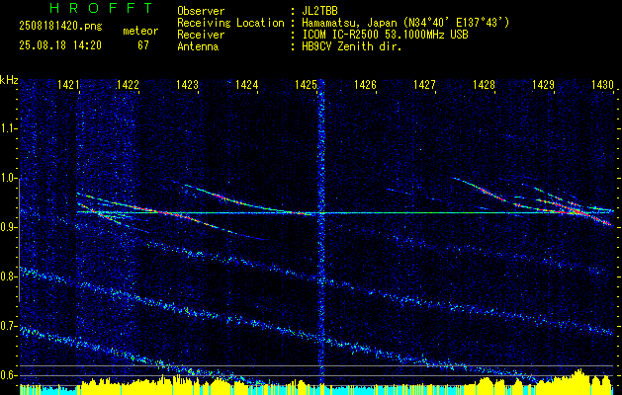The image size is (622, 395).
Task: Click the 1427 time axis marker
Action: click(425, 84)
